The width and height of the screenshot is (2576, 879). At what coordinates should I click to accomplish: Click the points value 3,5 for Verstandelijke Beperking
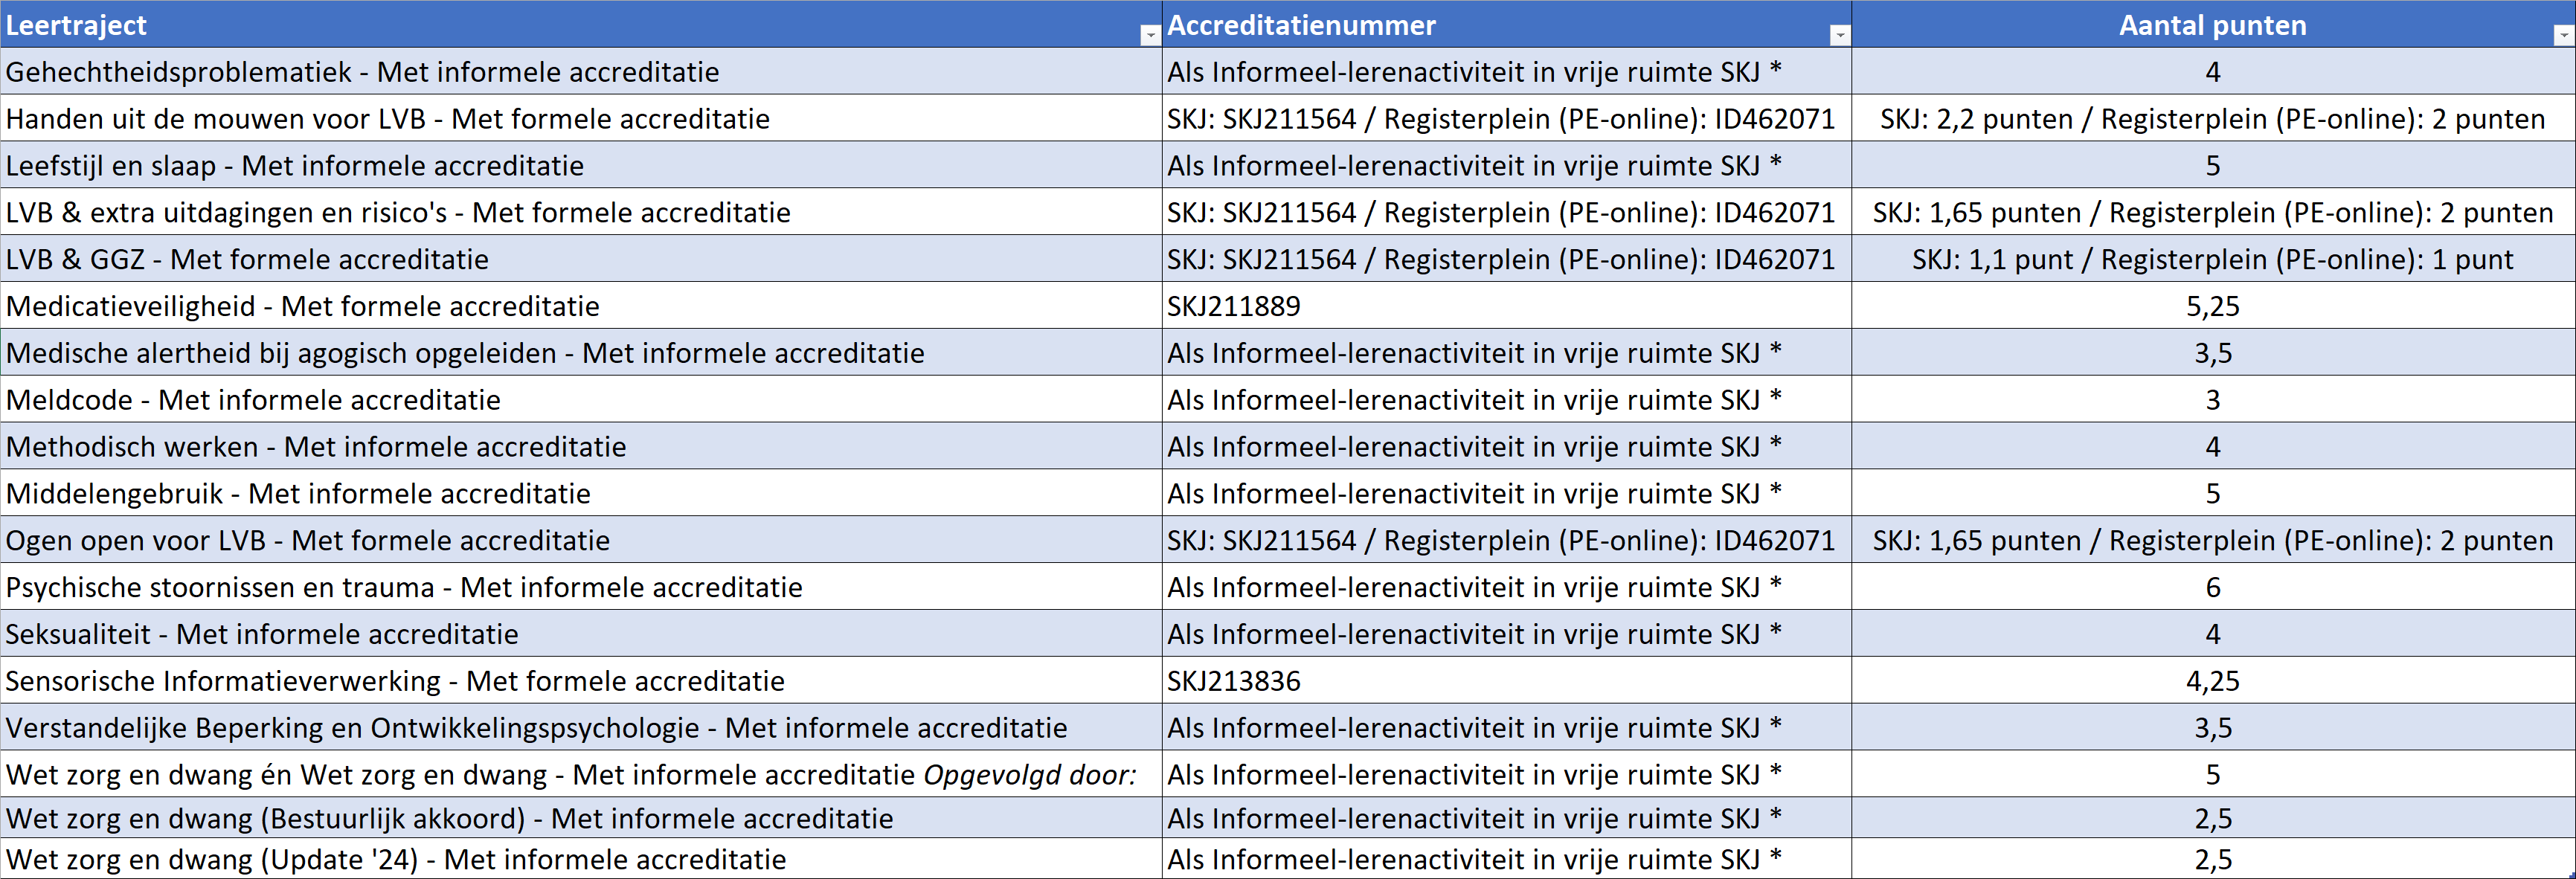pyautogui.click(x=2213, y=728)
